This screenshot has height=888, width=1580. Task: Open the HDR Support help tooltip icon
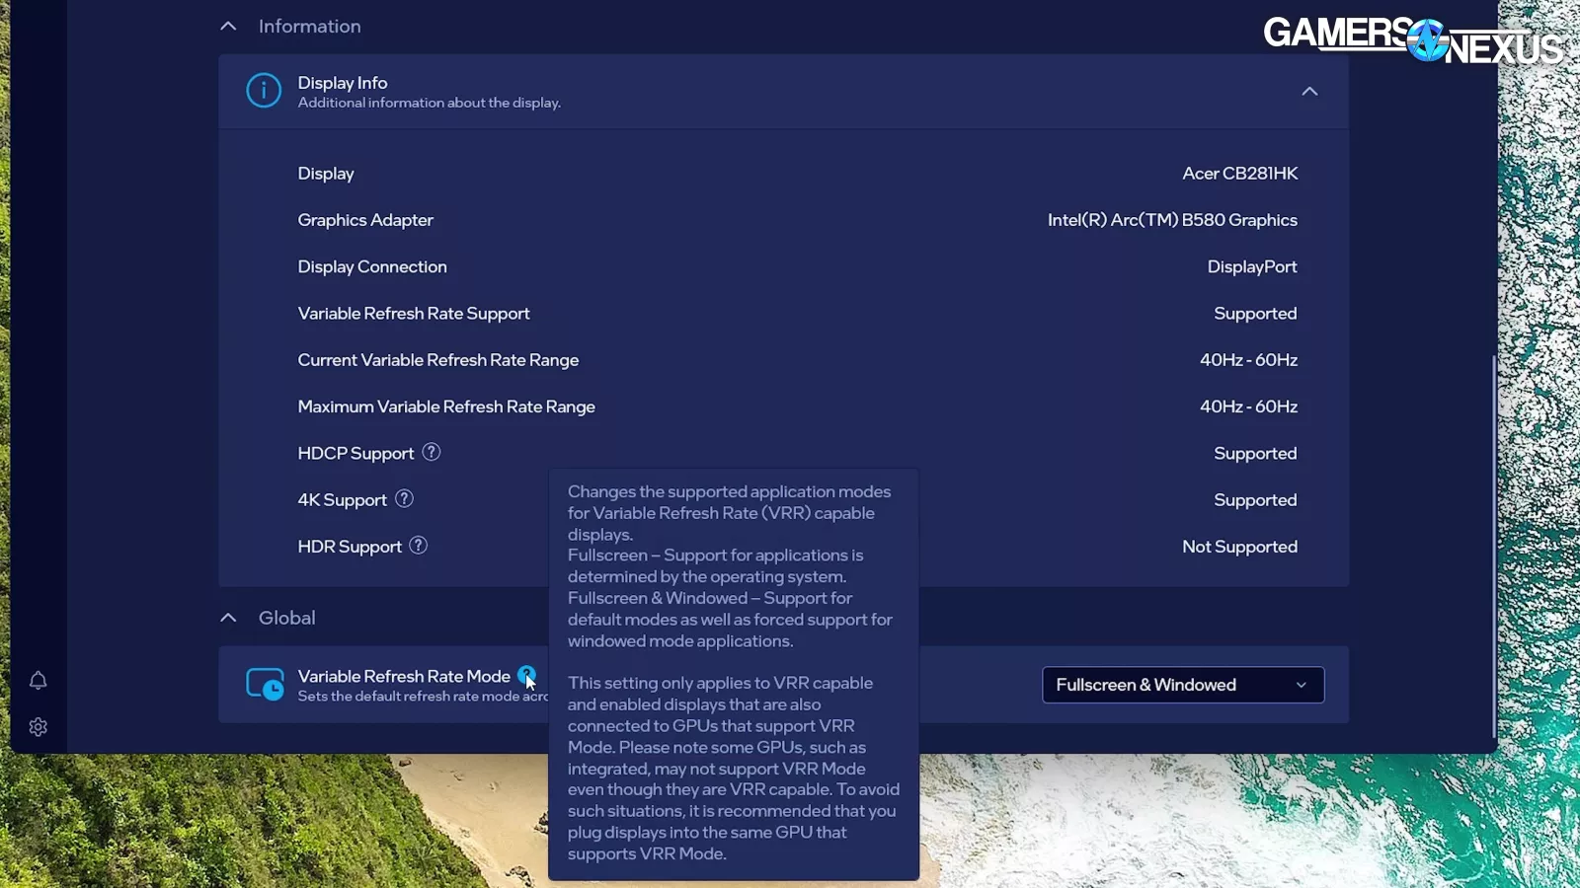(418, 546)
